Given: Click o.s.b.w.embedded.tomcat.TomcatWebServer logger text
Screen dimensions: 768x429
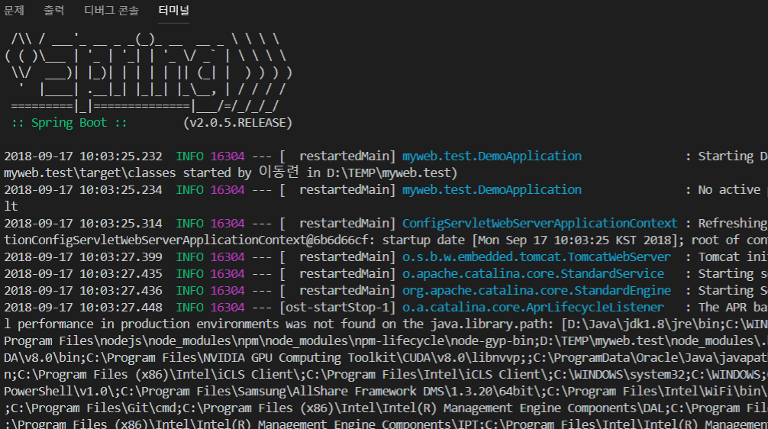Looking at the screenshot, I should (x=537, y=256).
